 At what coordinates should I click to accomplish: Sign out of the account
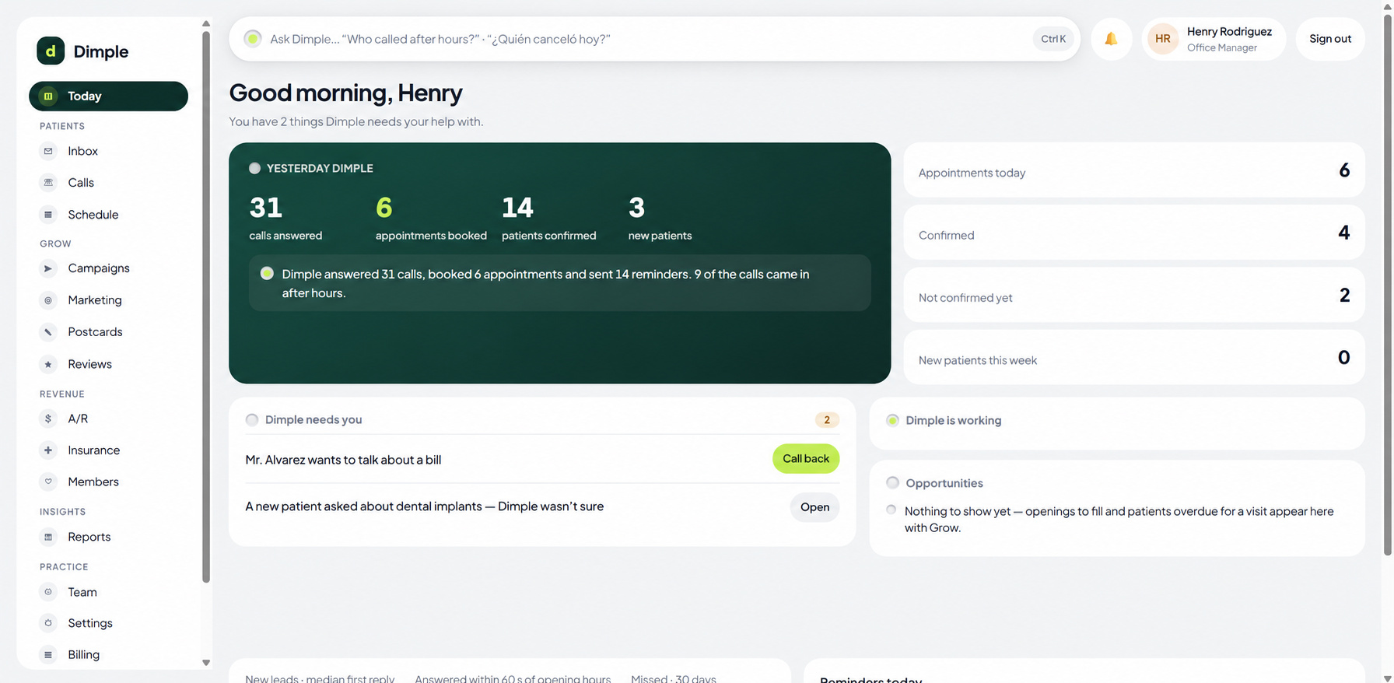pos(1330,39)
